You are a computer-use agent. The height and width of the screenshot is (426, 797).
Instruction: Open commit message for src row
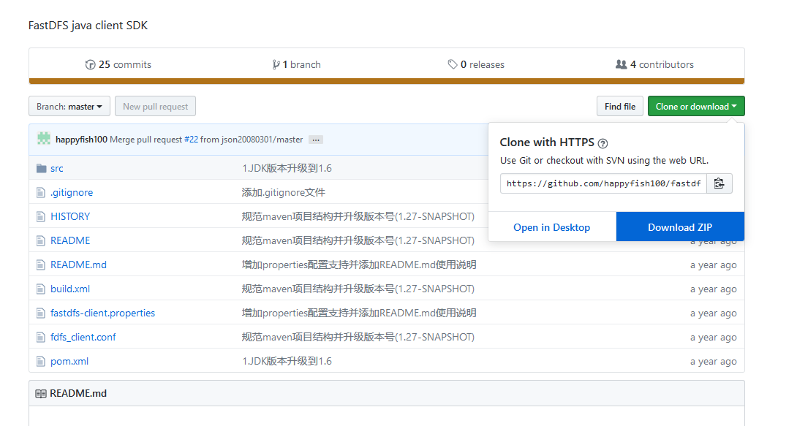pyautogui.click(x=287, y=168)
